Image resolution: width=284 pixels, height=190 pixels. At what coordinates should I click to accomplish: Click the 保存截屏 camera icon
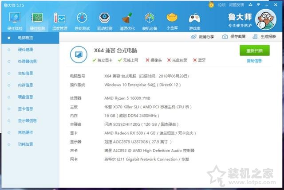click(225, 37)
